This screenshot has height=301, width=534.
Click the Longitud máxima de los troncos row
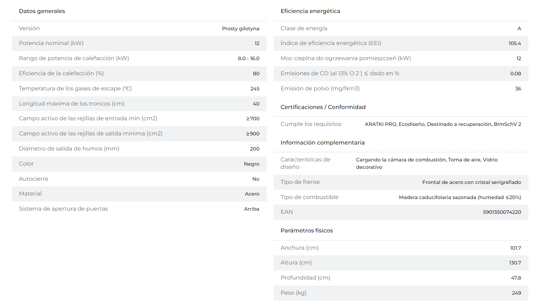click(139, 104)
